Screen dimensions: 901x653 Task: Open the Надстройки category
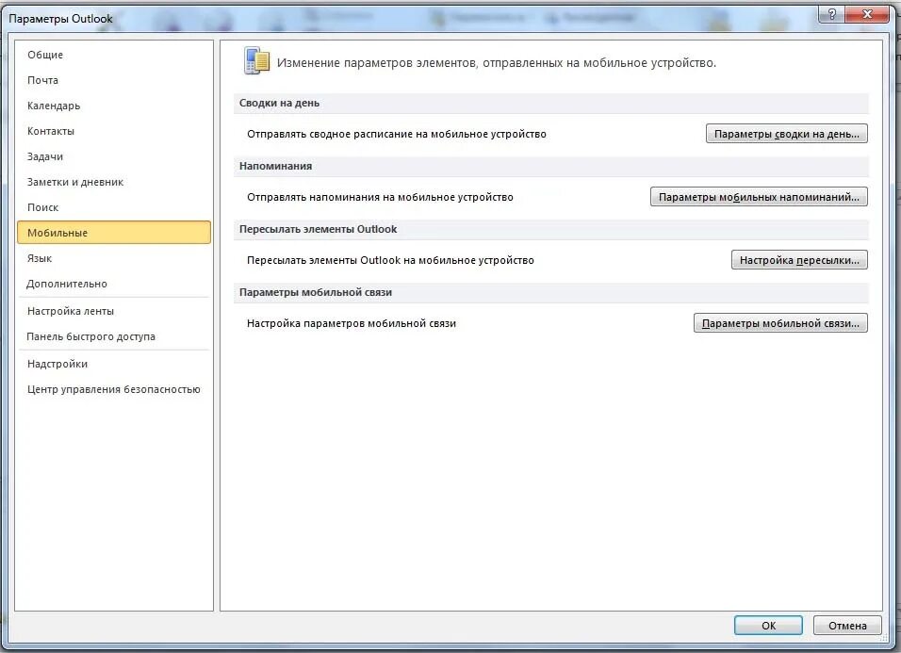click(114, 364)
